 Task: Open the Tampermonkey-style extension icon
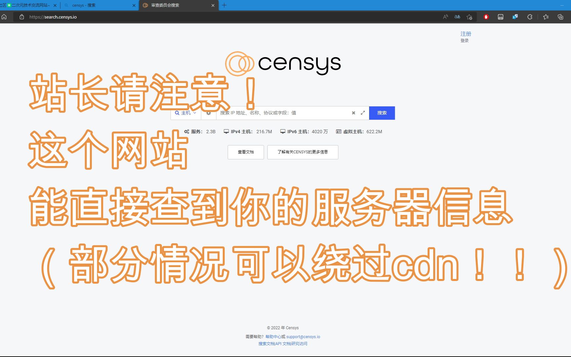click(x=501, y=17)
